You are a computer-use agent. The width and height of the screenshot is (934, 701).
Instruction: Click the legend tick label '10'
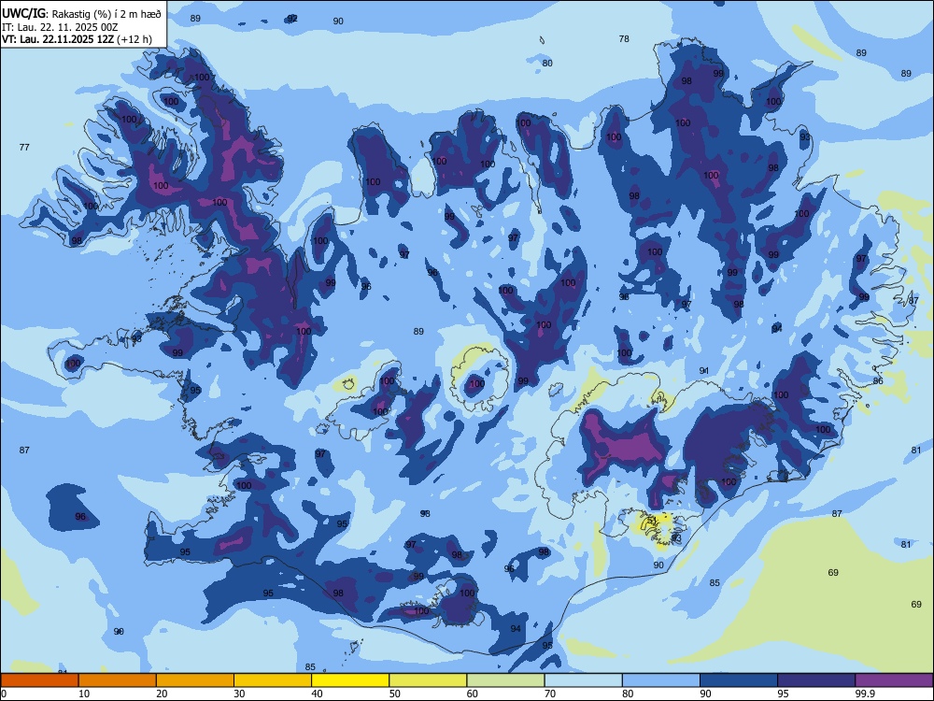[84, 694]
